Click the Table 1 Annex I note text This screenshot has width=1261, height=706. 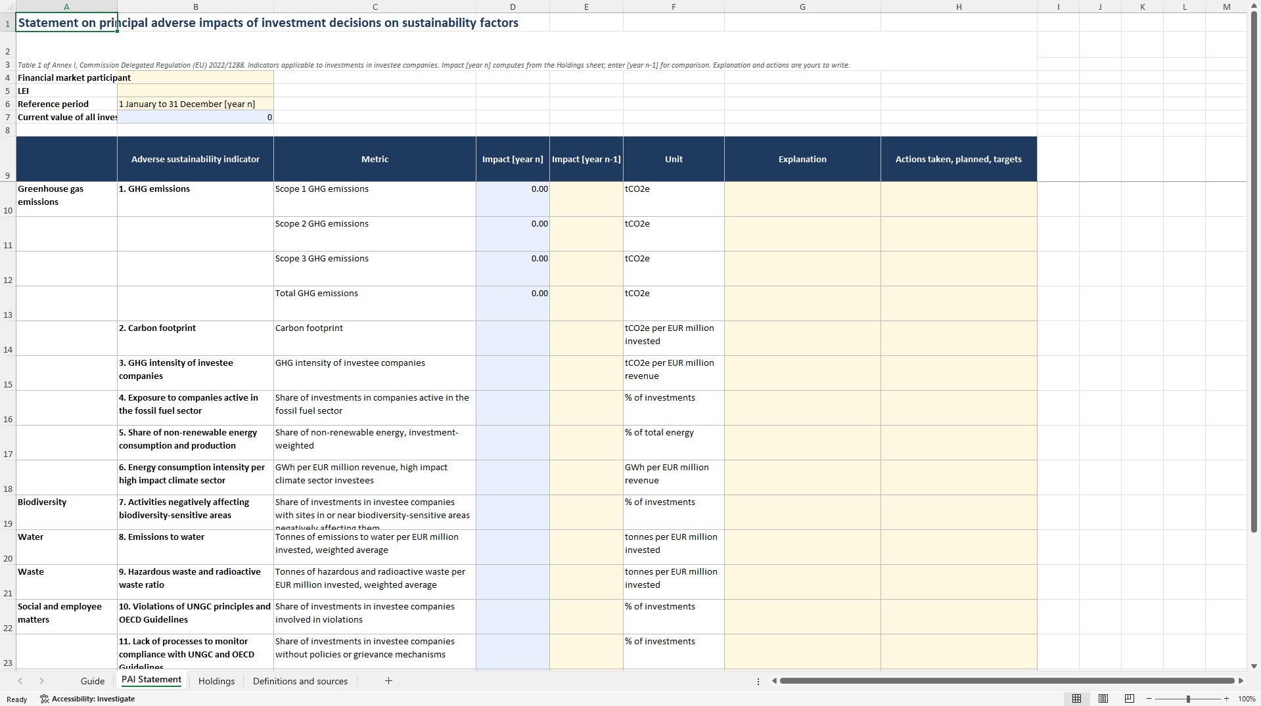click(434, 65)
